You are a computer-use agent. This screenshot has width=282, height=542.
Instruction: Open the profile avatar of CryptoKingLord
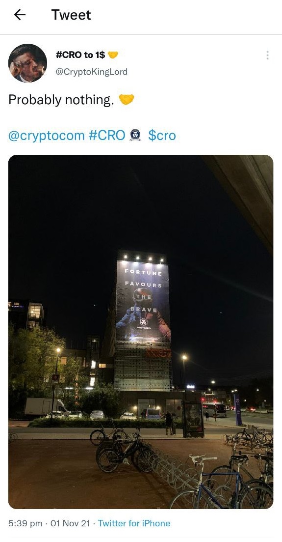pos(27,63)
